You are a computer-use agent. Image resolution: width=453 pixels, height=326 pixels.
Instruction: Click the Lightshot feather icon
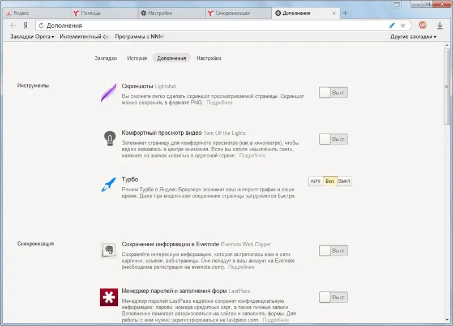pos(109,93)
